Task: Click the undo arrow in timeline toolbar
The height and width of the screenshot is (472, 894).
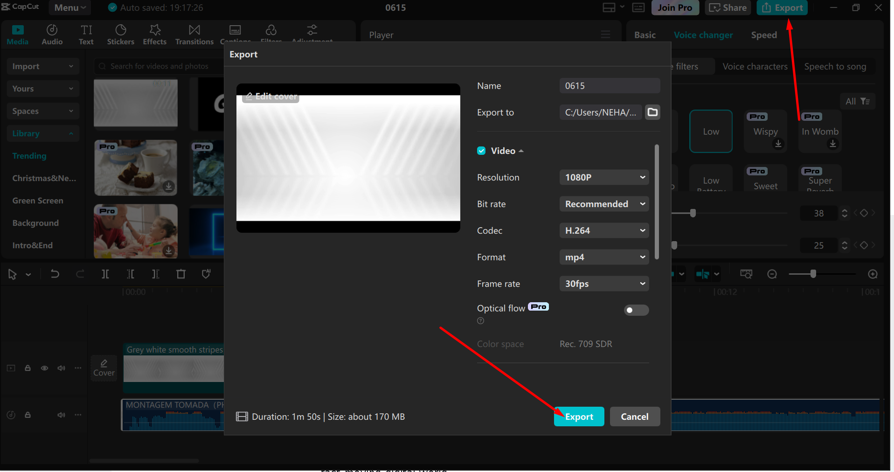Action: (x=55, y=274)
